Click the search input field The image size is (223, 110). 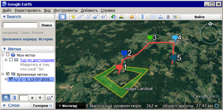tap(20, 25)
